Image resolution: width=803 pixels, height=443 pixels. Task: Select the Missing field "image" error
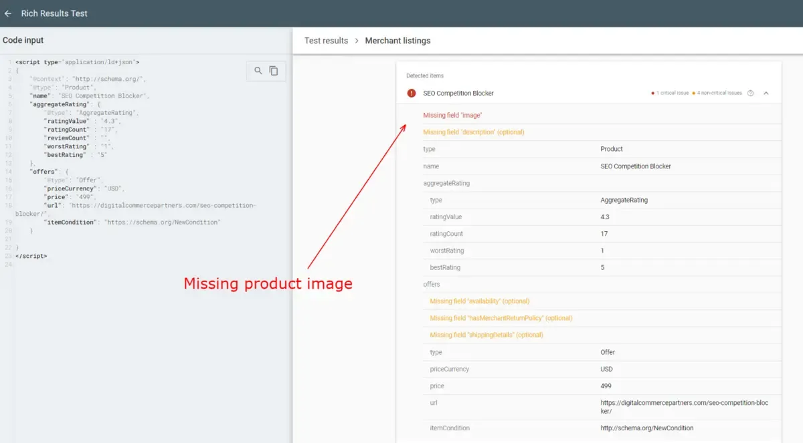pyautogui.click(x=452, y=116)
